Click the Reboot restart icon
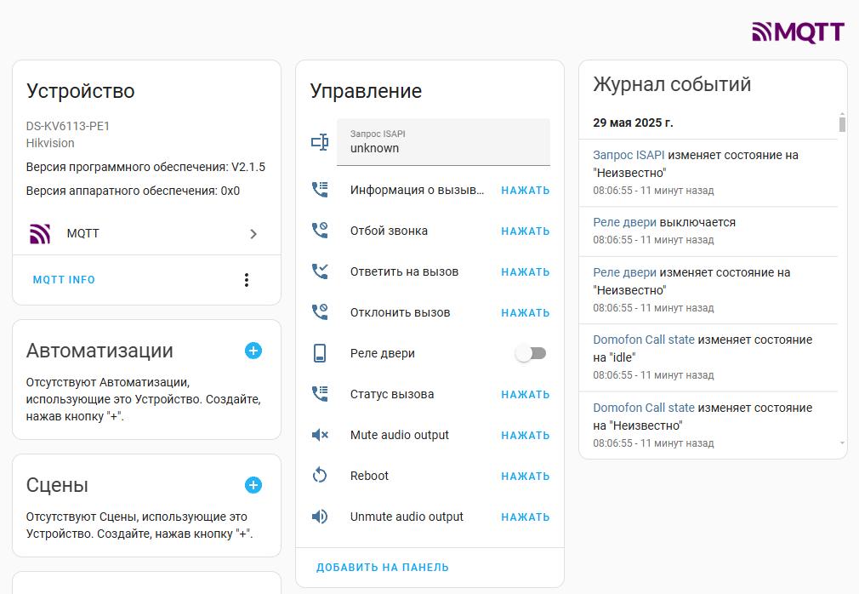Image resolution: width=859 pixels, height=594 pixels. pyautogui.click(x=320, y=476)
